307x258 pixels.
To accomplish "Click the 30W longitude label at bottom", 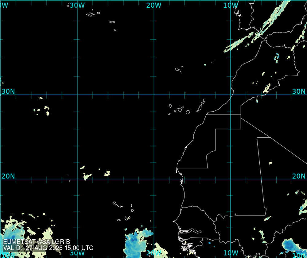I will click(77, 253).
